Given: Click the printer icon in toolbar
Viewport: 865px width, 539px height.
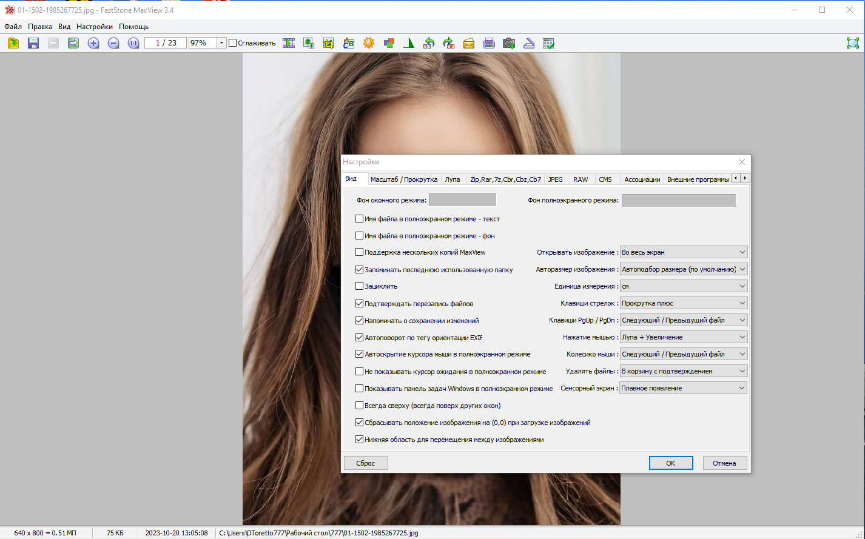Looking at the screenshot, I should [489, 43].
